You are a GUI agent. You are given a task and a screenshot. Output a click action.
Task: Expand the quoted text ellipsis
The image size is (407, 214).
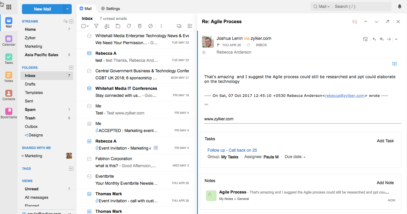[206, 105]
